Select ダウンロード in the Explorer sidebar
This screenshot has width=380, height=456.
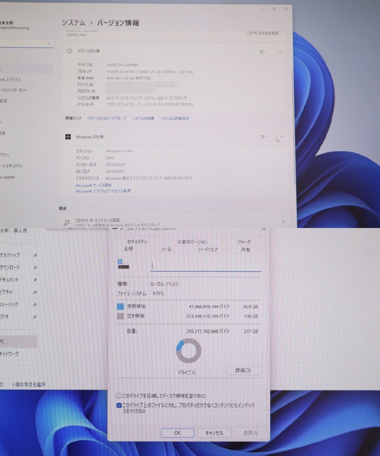(x=10, y=268)
